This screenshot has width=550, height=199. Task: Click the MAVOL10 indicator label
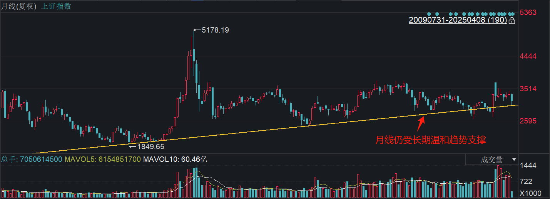click(175, 159)
